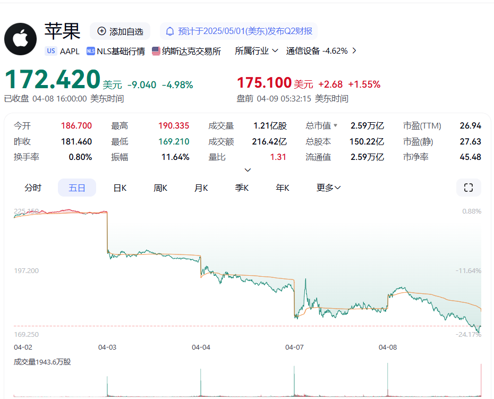This screenshot has height=399, width=494.
Task: Click the 昨收 value 181.460
Action: pos(76,141)
